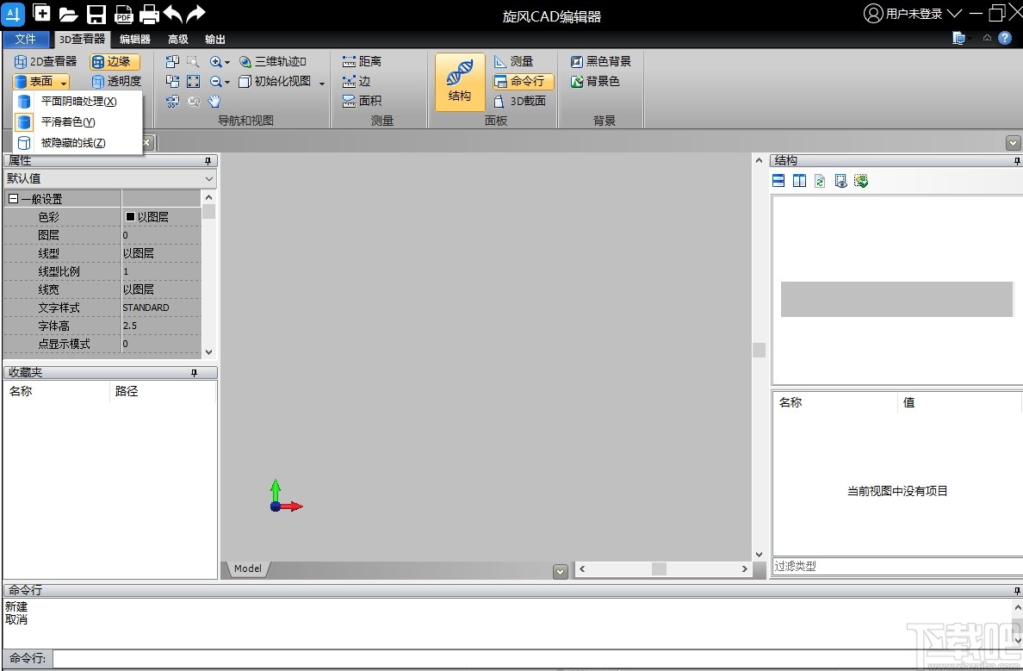Viewport: 1023px width, 671px height.
Task: Click 用户未登录 user login link
Action: 914,14
